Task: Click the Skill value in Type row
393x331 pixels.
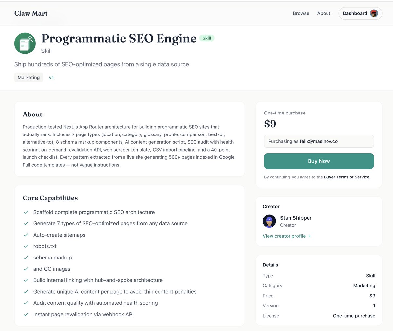Action: pos(371,276)
